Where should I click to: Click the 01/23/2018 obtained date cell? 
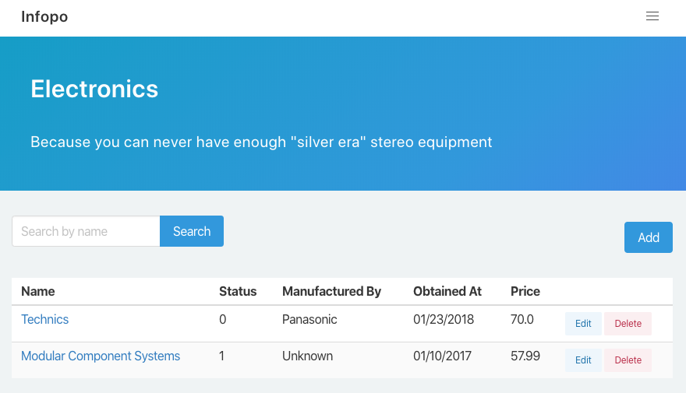[x=444, y=319]
